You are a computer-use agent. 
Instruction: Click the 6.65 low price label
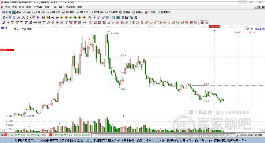[123, 90]
